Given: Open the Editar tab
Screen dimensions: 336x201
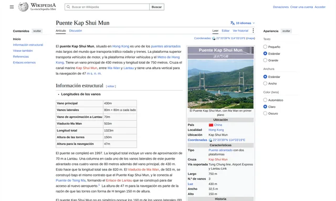Looking at the screenshot, I should (225, 30).
